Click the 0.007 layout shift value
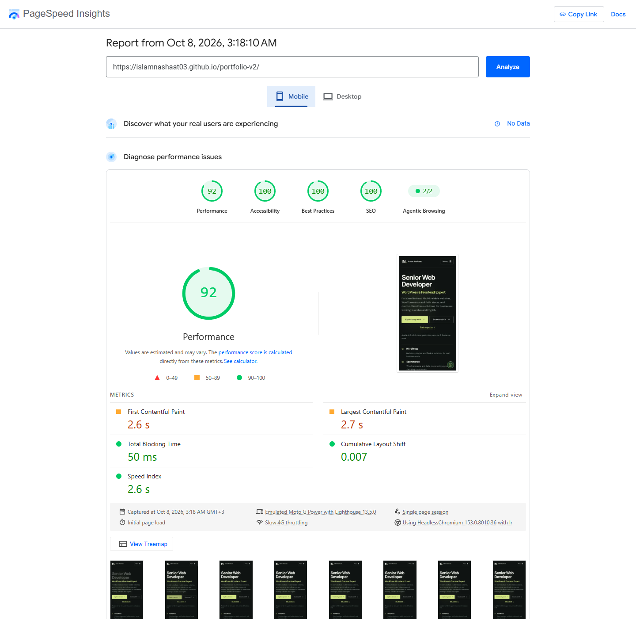This screenshot has width=636, height=619. 354,457
